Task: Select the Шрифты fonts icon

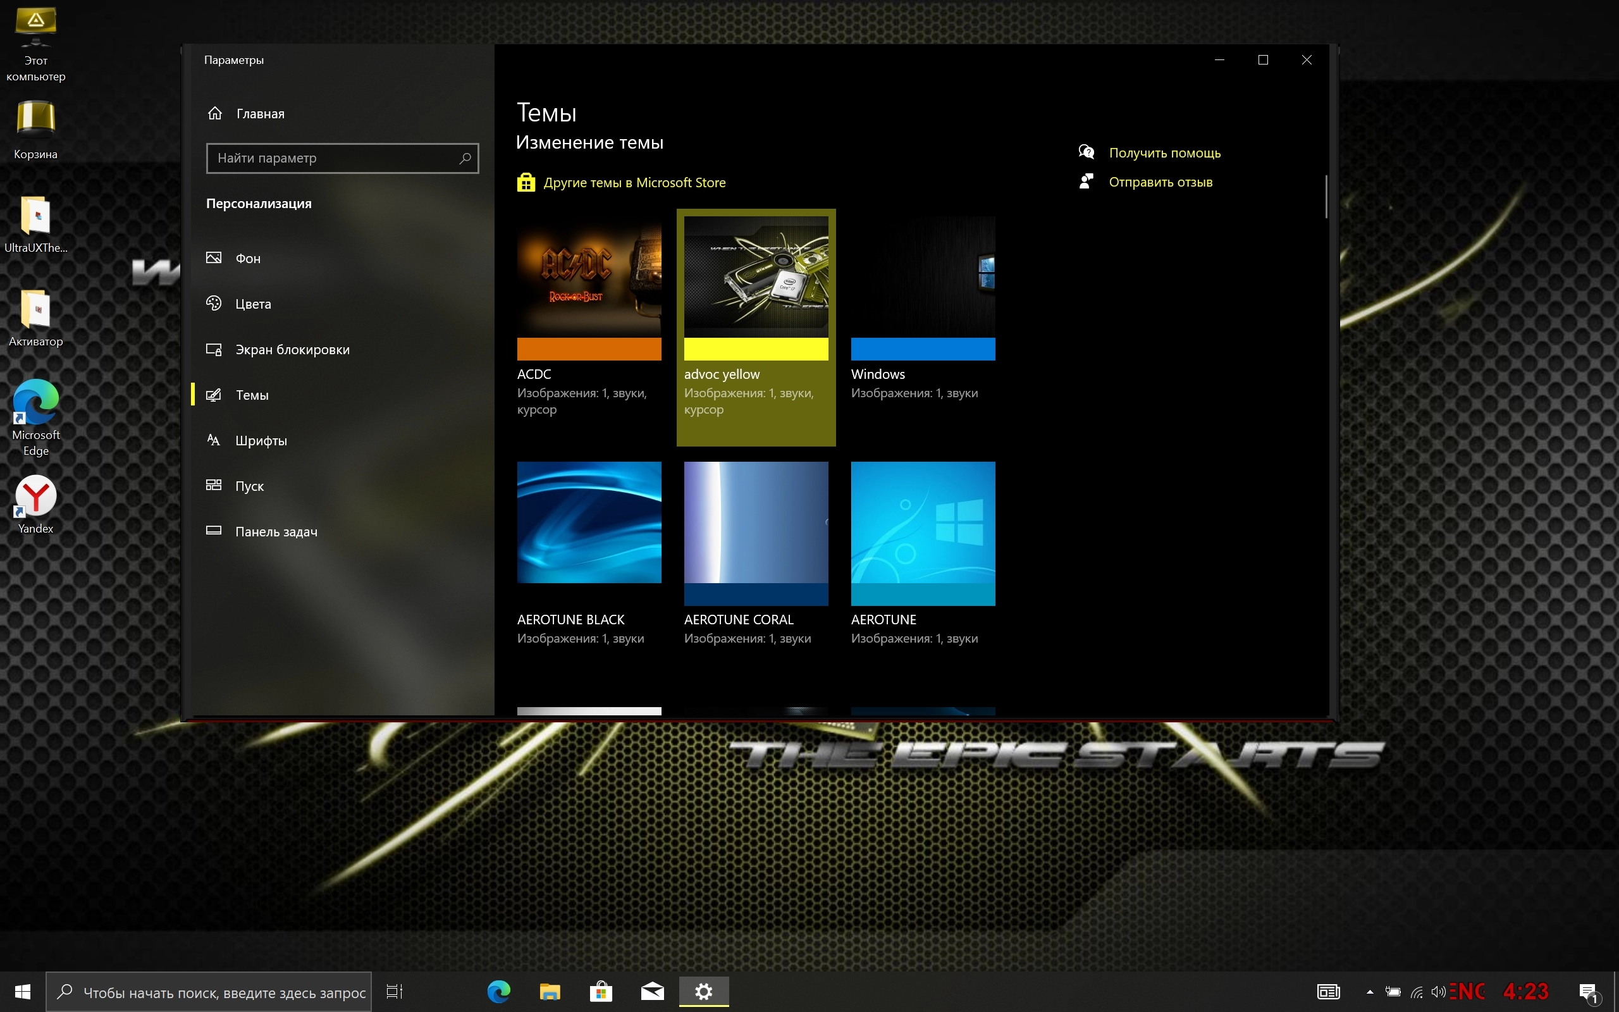Action: pos(213,440)
